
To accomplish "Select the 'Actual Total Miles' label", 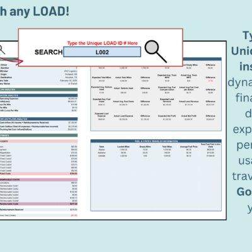I will [123, 77].
